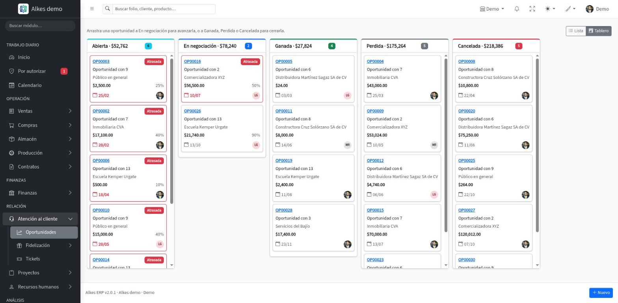Image resolution: width=618 pixels, height=303 pixels.
Task: Click the search magnifier icon
Action: coord(107,9)
